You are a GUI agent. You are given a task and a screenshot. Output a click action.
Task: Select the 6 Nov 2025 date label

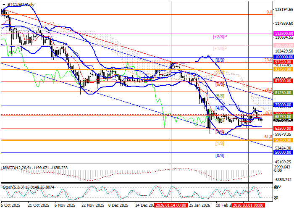click(x=65, y=205)
